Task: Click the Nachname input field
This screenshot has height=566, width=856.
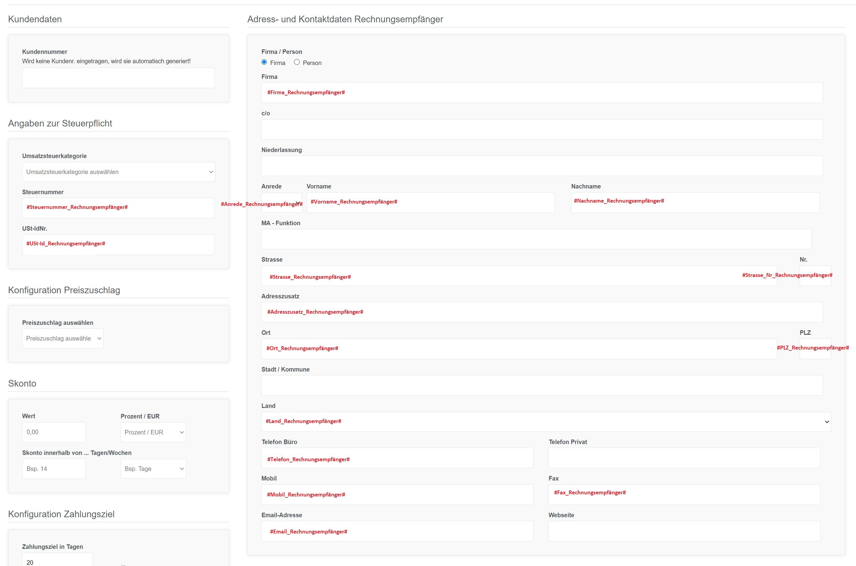Action: tap(695, 203)
